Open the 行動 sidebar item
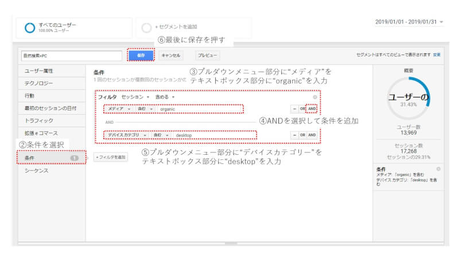Viewport: 459px width, 258px height. [52, 96]
